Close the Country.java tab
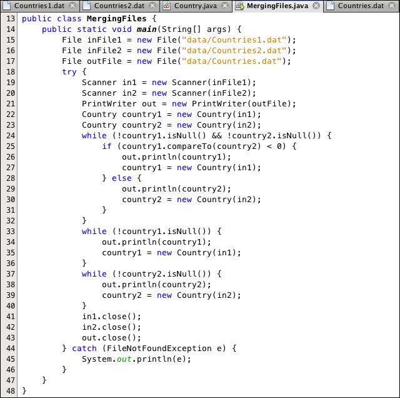The image size is (400, 398). click(x=225, y=6)
